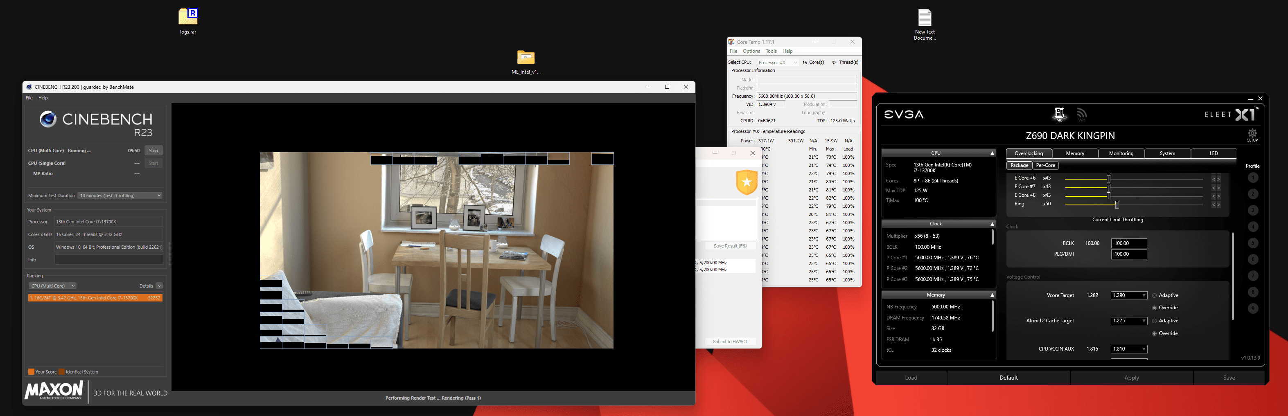
Task: Switch to the Monitoring tab in ELEET
Action: (x=1121, y=153)
